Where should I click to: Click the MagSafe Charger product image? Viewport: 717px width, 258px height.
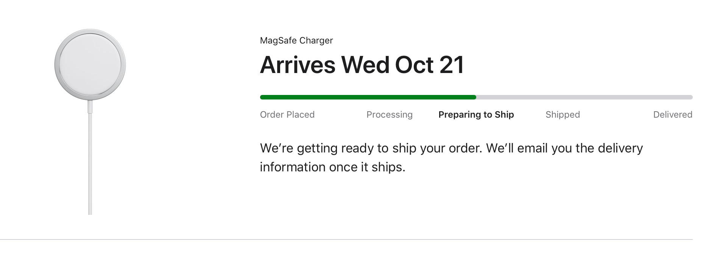coord(90,65)
